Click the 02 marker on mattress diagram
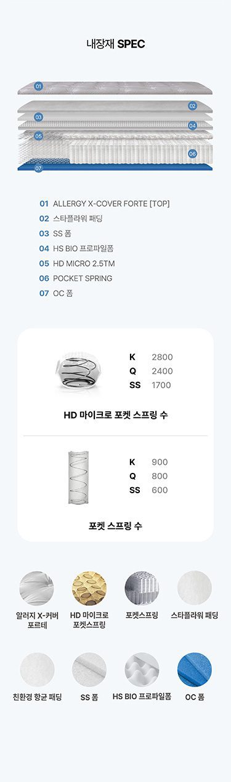Screen dimensions: 231x782 click(x=192, y=106)
